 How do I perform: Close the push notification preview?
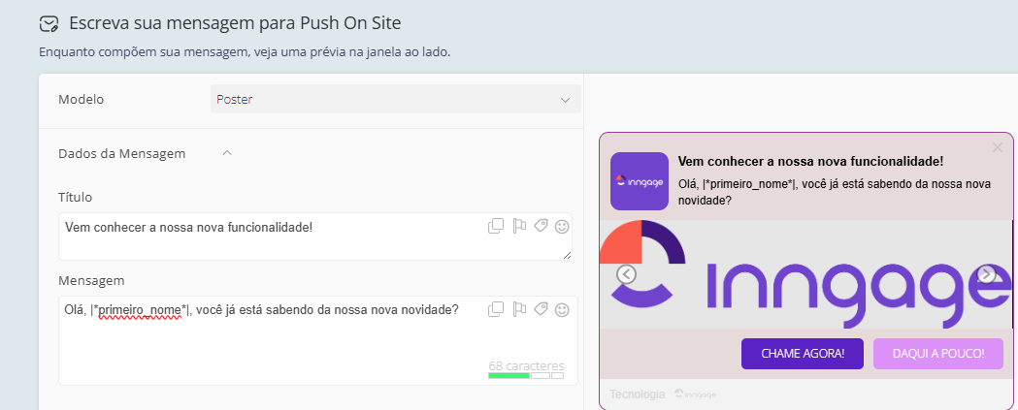(998, 148)
